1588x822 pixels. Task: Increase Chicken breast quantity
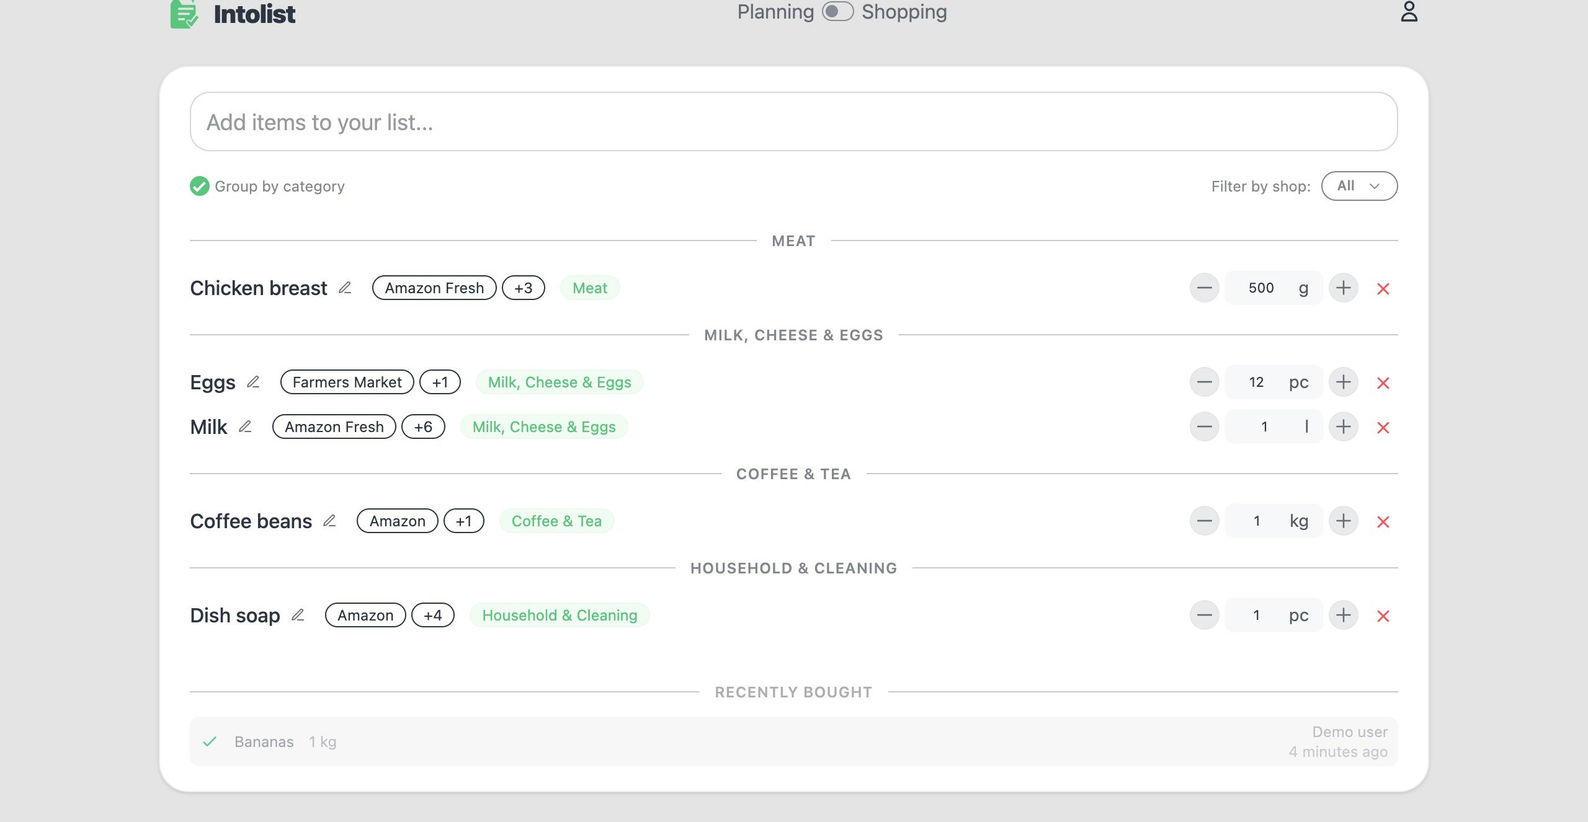(1344, 288)
